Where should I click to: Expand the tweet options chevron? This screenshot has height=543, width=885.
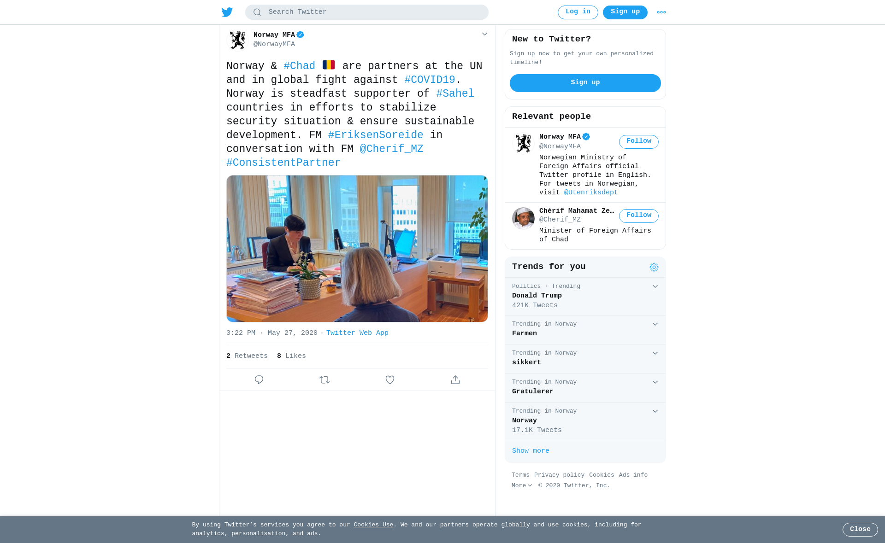click(484, 34)
